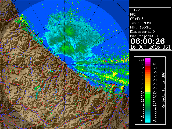Click the orange 29 to 32 dBZ legend swatch
Image resolution: width=172 pixels, height=129 pixels.
pyautogui.click(x=148, y=76)
